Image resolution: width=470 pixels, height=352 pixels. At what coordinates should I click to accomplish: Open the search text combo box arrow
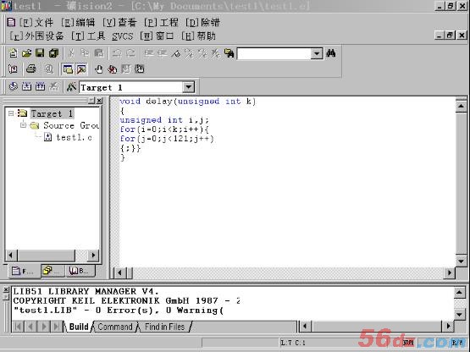click(x=317, y=53)
